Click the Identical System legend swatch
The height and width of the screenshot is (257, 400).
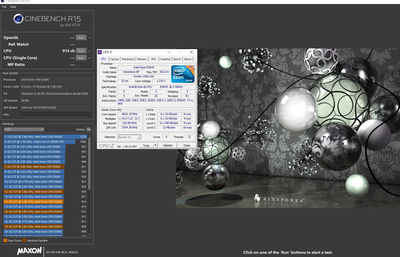[24, 241]
